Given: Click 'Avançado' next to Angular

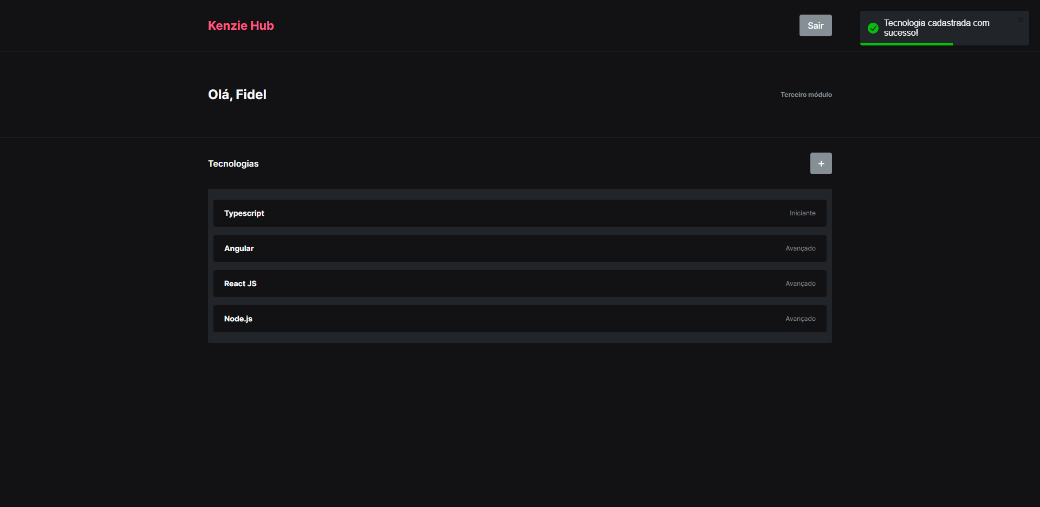Looking at the screenshot, I should [801, 248].
